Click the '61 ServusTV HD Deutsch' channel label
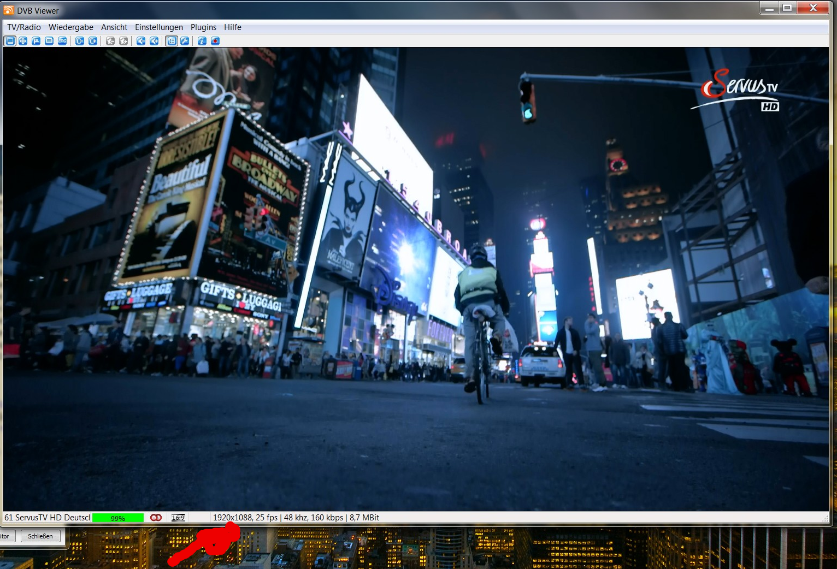 pos(48,518)
